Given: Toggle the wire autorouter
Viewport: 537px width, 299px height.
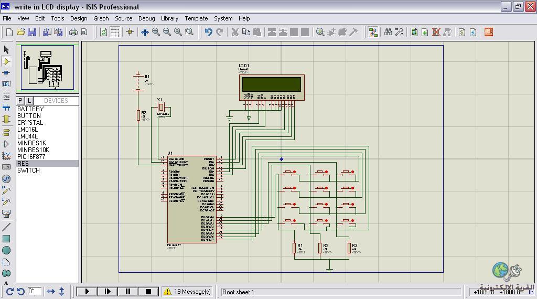Looking at the screenshot, I should coord(373,32).
